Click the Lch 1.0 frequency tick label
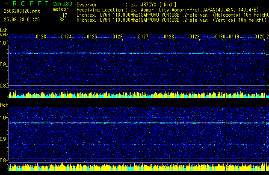269x175 pixels. 3,43
